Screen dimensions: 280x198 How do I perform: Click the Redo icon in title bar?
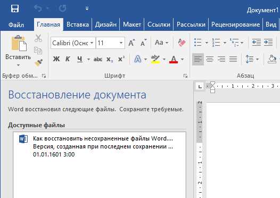click(63, 9)
